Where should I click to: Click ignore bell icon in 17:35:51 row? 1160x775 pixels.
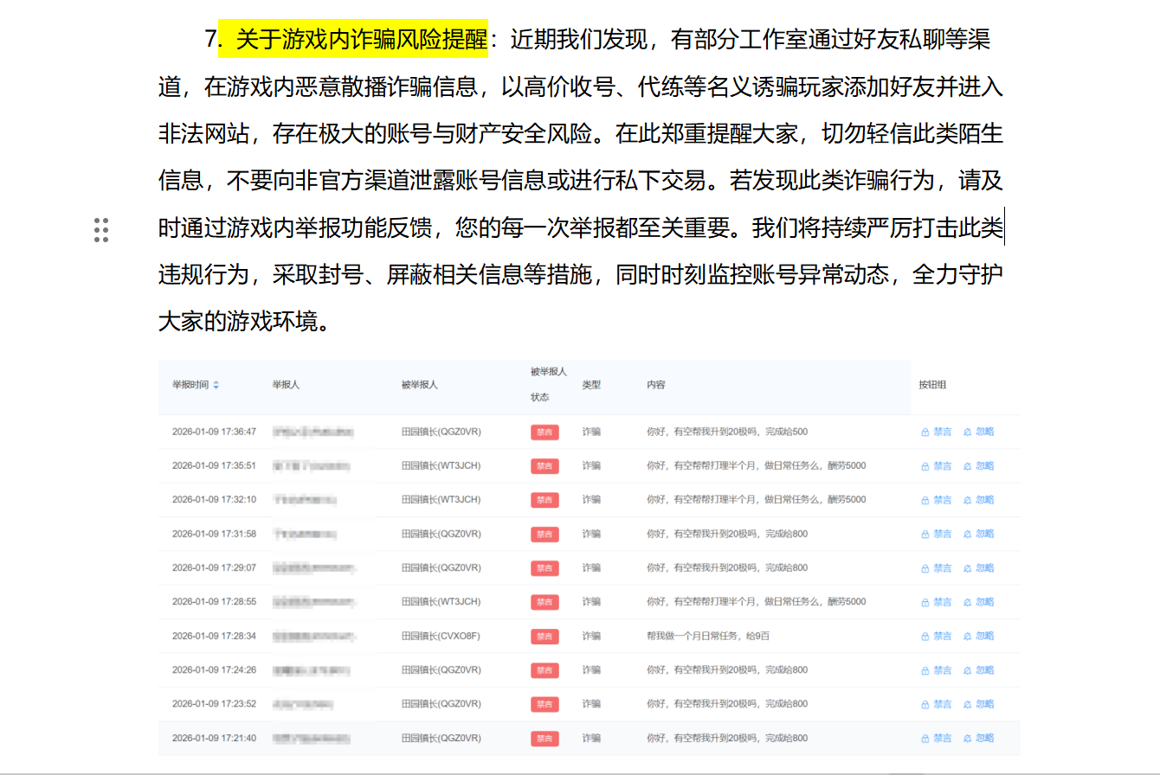[968, 466]
